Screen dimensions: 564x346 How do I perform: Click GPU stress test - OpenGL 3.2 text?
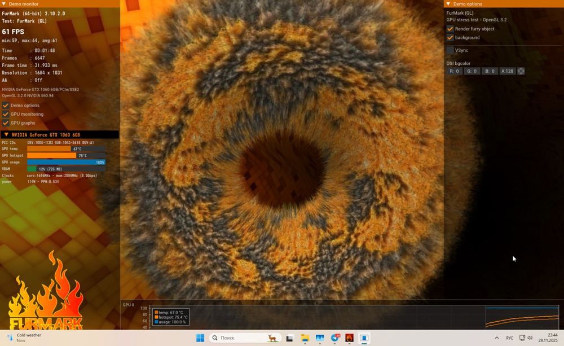(477, 20)
